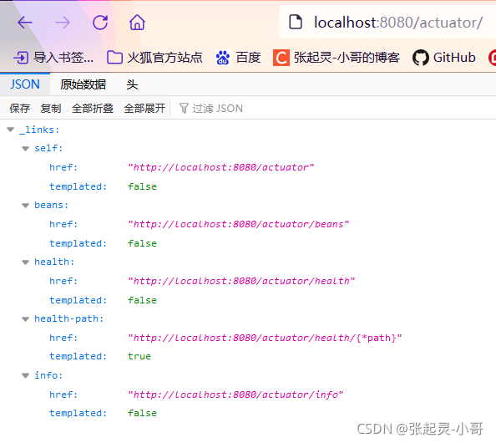Switch to the 原始数据 tab
Screen dimensions: 496x443
(x=84, y=84)
